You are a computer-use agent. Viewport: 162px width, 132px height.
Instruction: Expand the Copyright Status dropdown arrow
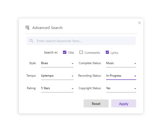[135, 89]
